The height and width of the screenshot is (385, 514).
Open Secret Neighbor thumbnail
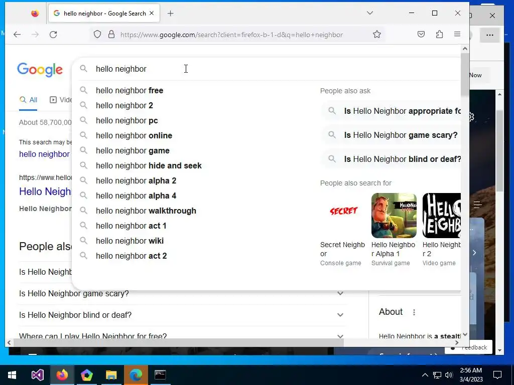343,216
